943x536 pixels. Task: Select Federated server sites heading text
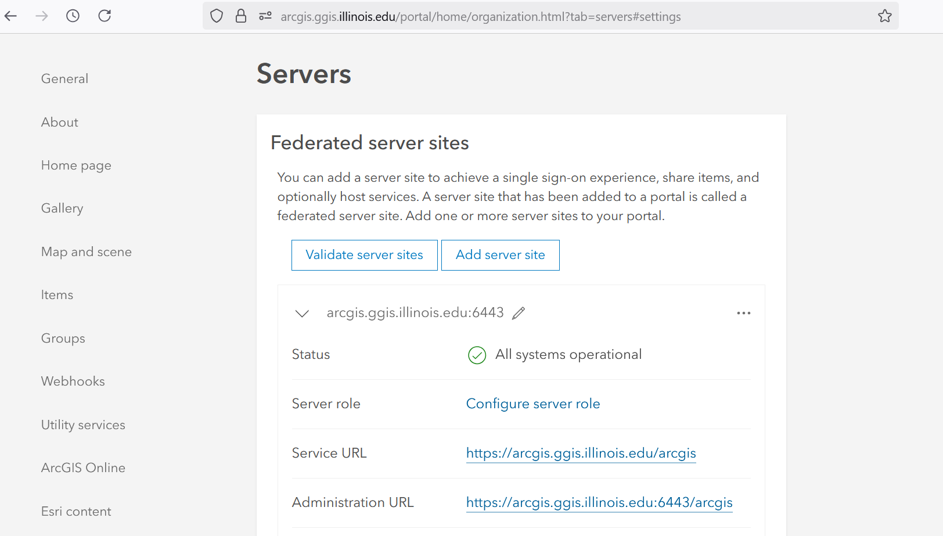(x=370, y=143)
